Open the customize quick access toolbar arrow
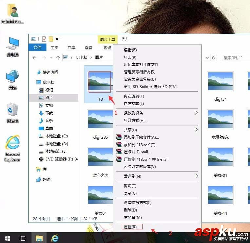The width and height of the screenshot is (250, 243). tap(57, 39)
